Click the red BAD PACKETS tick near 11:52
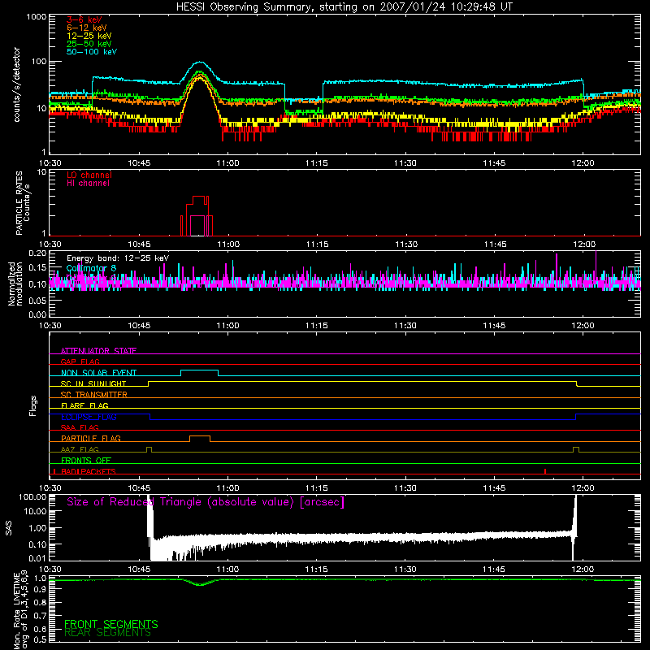The width and height of the screenshot is (650, 650). tap(545, 471)
